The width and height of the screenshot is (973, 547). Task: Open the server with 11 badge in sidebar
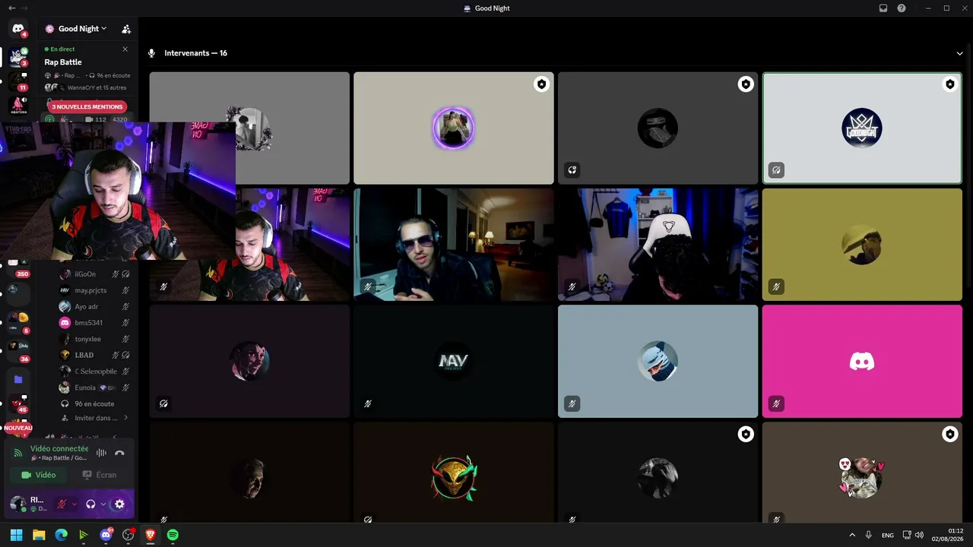point(17,81)
